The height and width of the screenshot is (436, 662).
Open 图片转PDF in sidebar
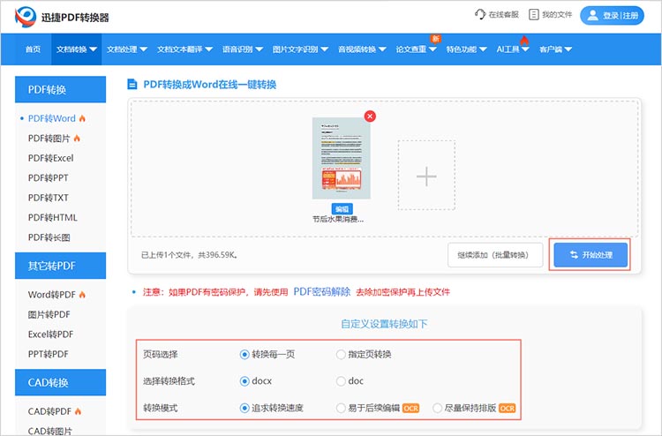[x=49, y=314]
